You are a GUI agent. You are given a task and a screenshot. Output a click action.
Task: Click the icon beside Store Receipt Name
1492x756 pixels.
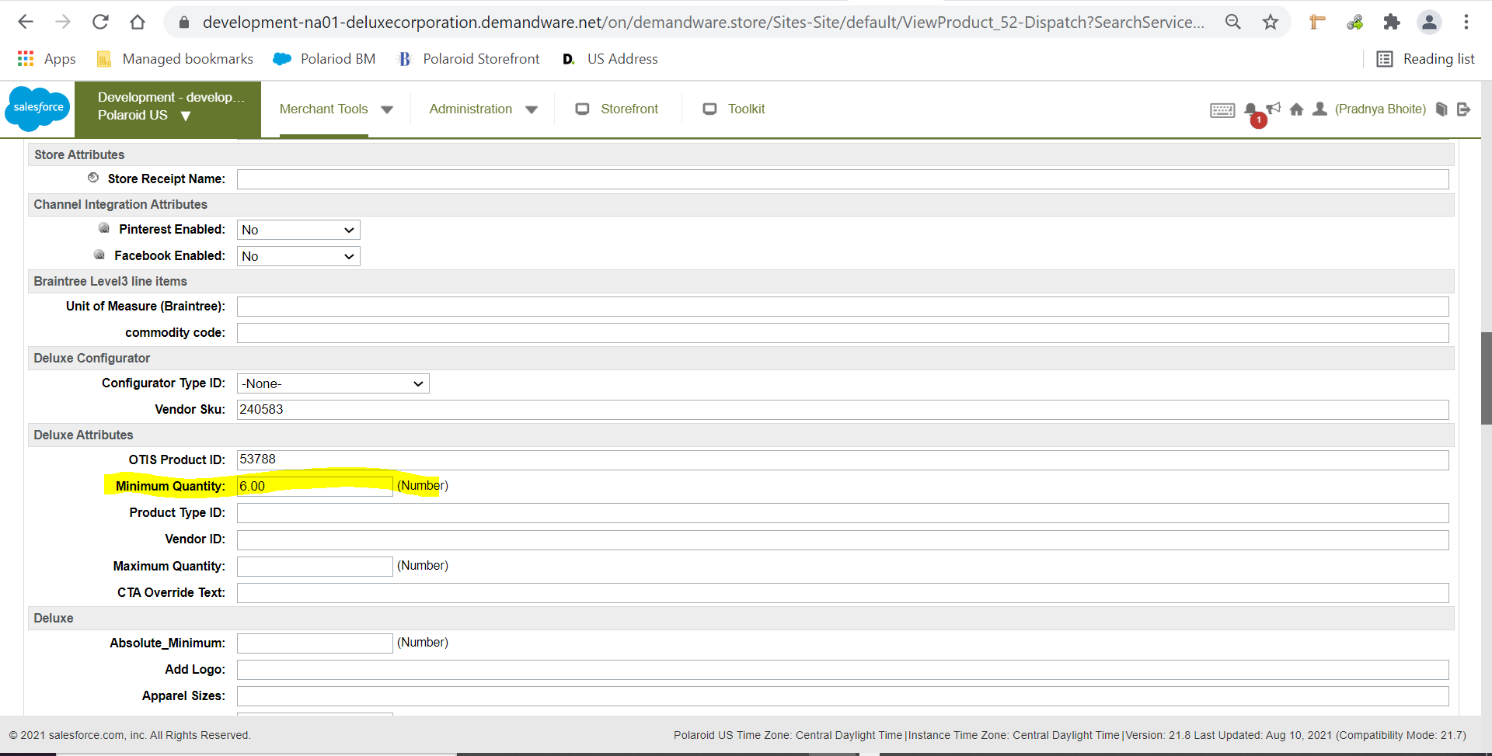[x=93, y=178]
